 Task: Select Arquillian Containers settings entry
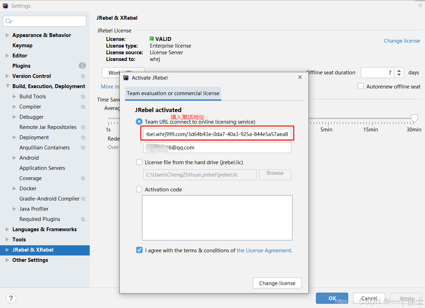[x=45, y=148]
